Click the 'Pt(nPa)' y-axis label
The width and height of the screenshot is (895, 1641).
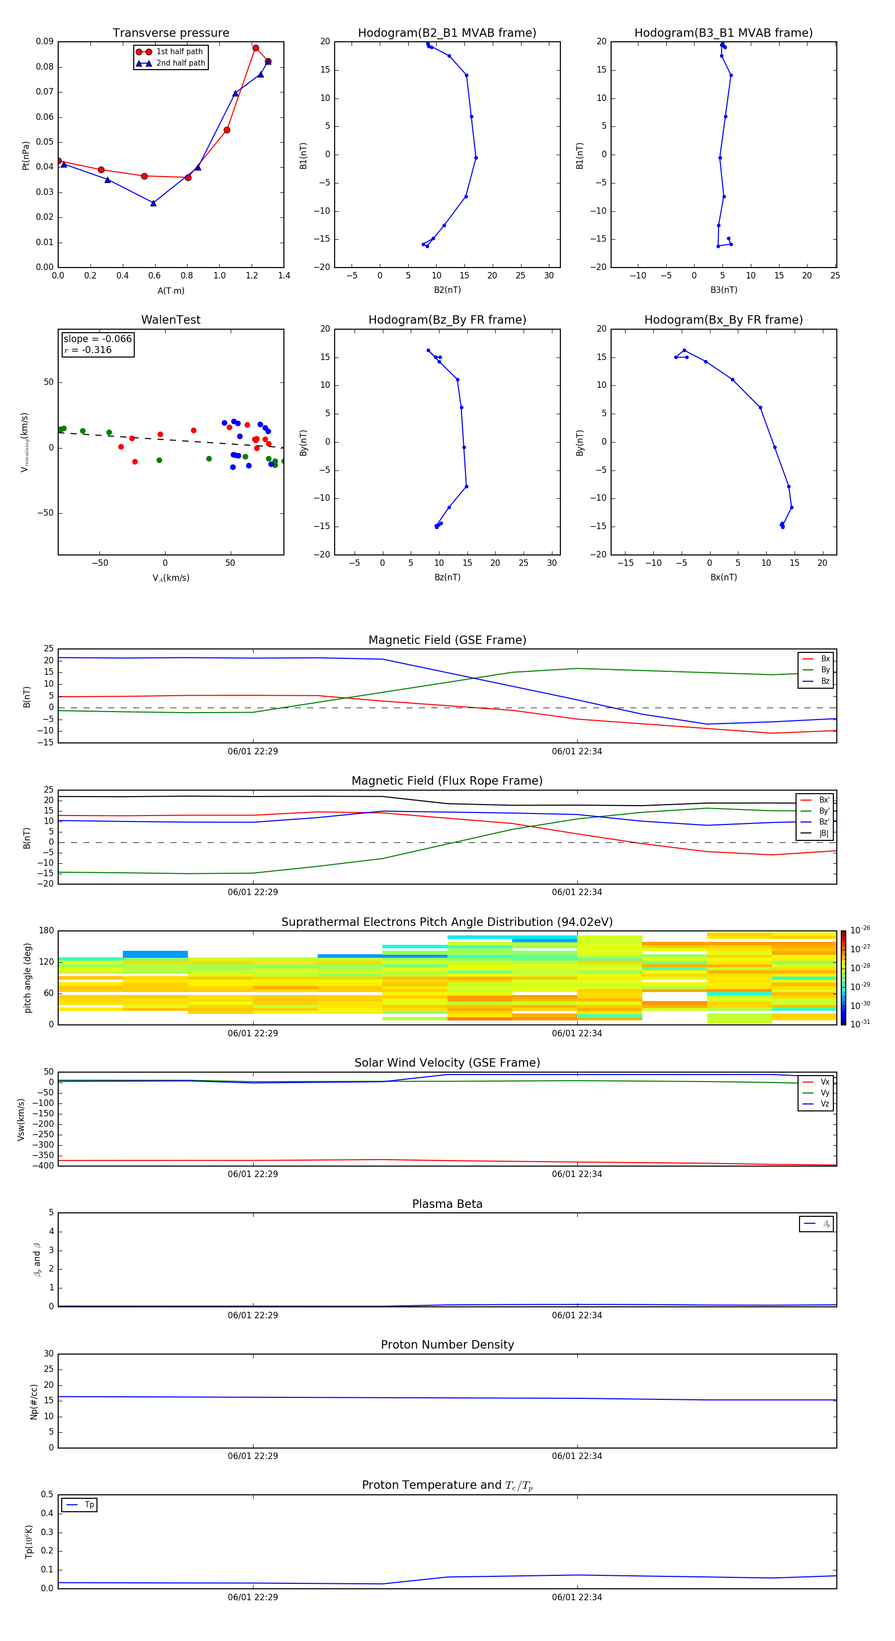pos(25,155)
